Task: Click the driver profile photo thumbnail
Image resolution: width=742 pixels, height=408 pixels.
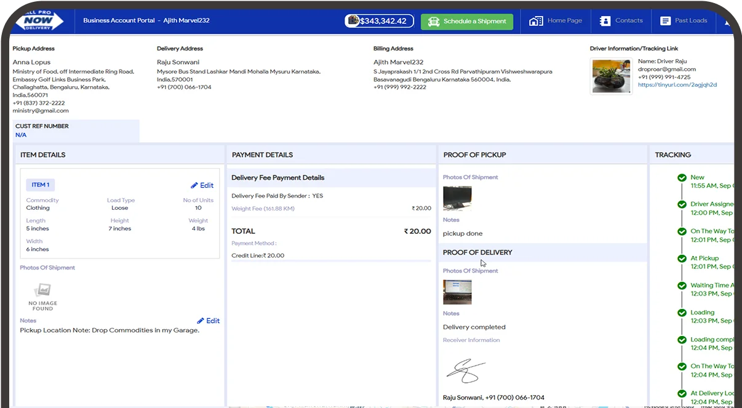Action: [x=611, y=76]
